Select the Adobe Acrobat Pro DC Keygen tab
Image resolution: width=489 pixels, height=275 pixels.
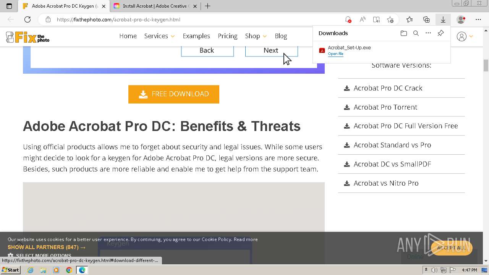64,6
